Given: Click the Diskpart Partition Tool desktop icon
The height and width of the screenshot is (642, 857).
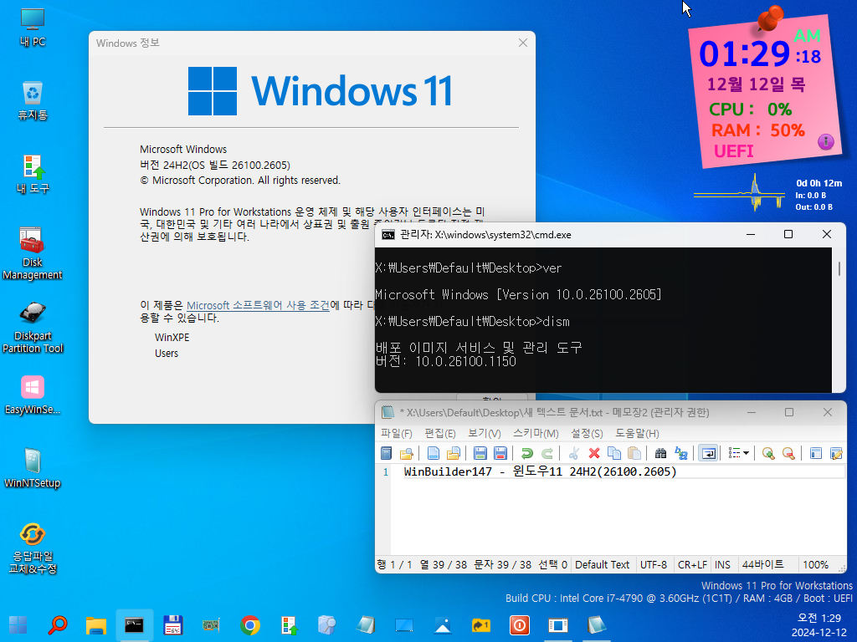Looking at the screenshot, I should point(33,328).
